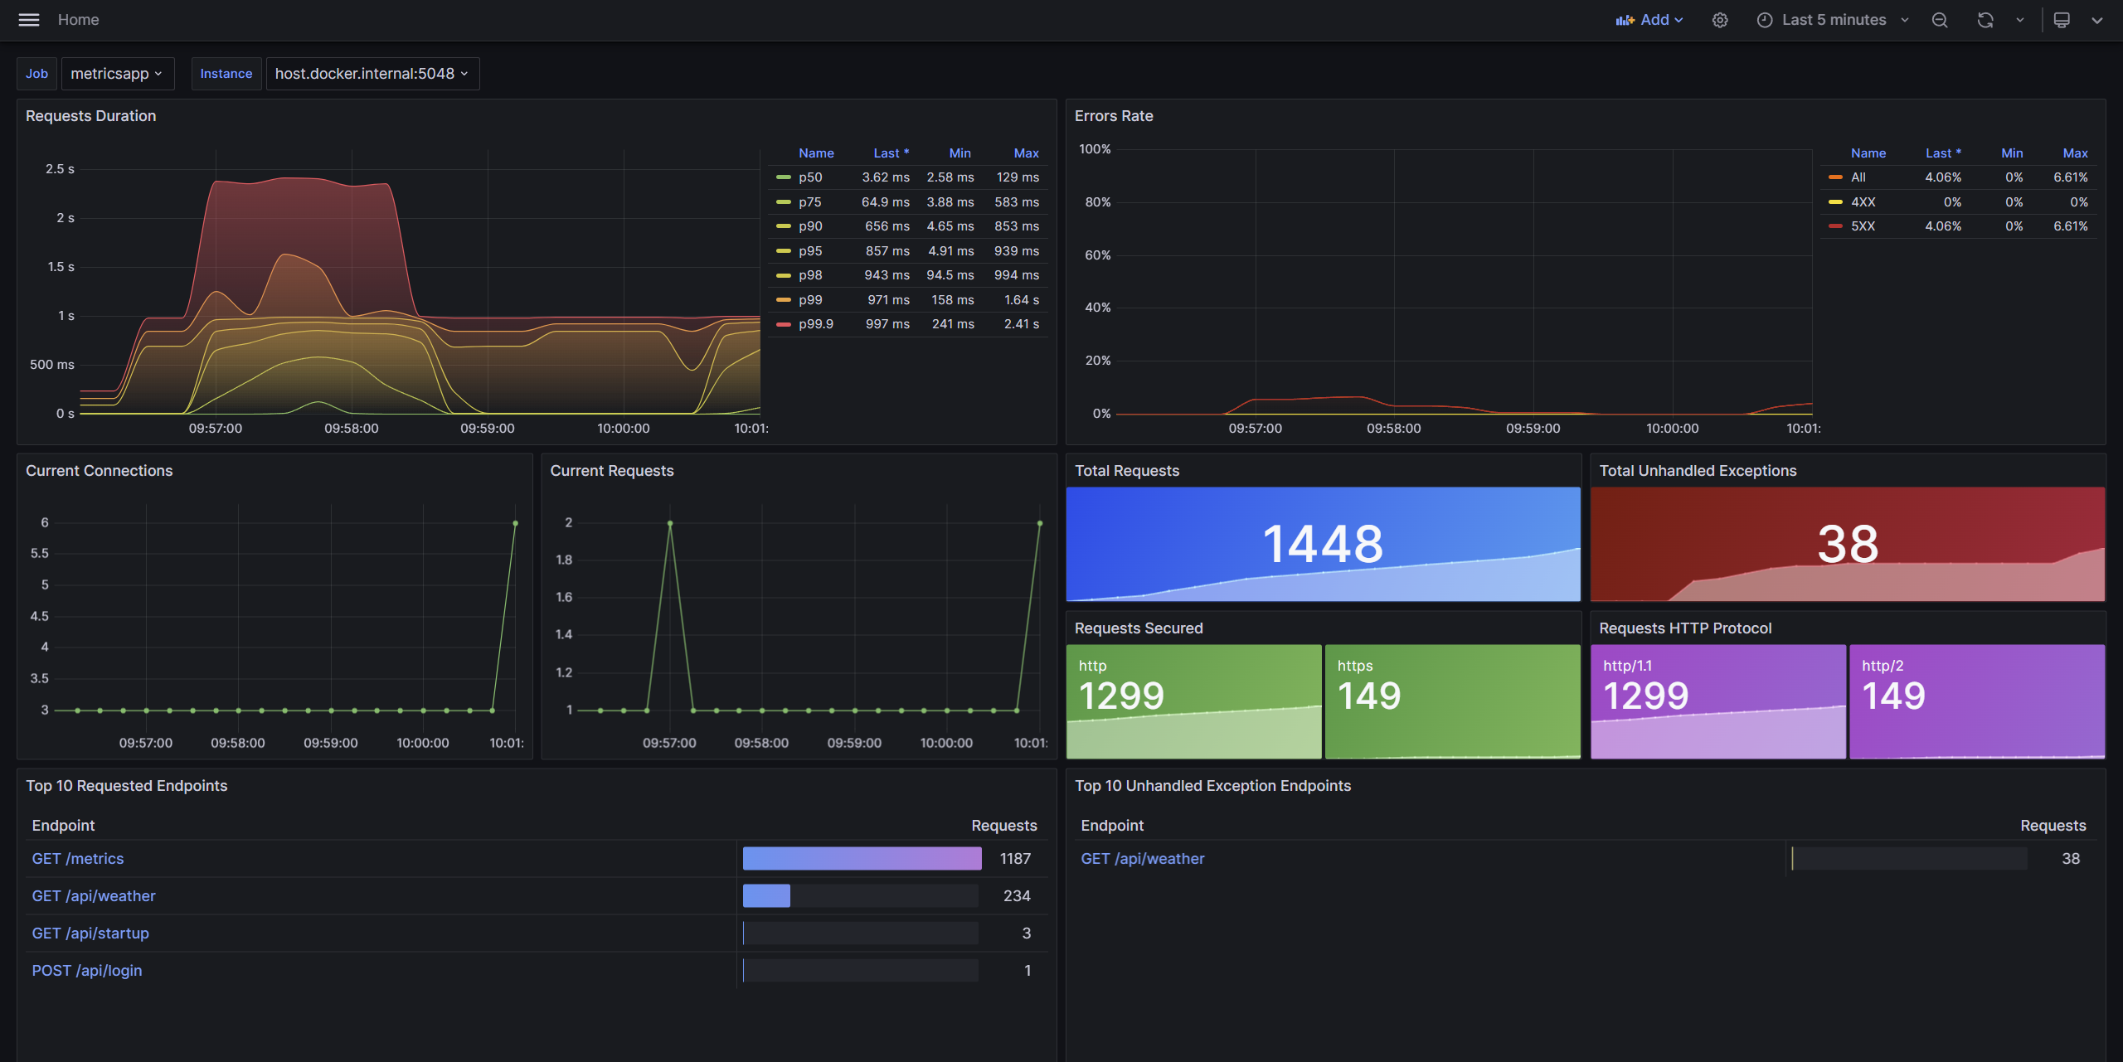Expand the refresh interval dropdown arrow

click(2020, 20)
